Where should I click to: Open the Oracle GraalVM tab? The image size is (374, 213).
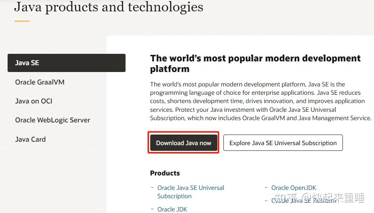point(40,82)
